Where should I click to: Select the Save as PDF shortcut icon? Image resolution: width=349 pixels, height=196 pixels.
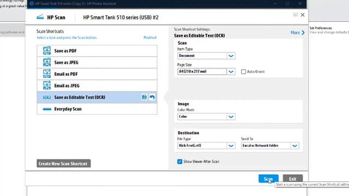tap(47, 51)
